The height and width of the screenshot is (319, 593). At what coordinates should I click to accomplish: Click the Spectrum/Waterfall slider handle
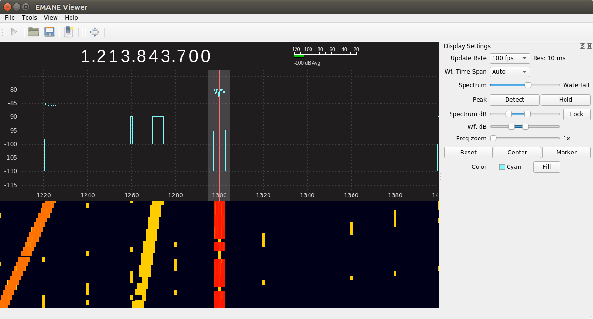pyautogui.click(x=528, y=85)
